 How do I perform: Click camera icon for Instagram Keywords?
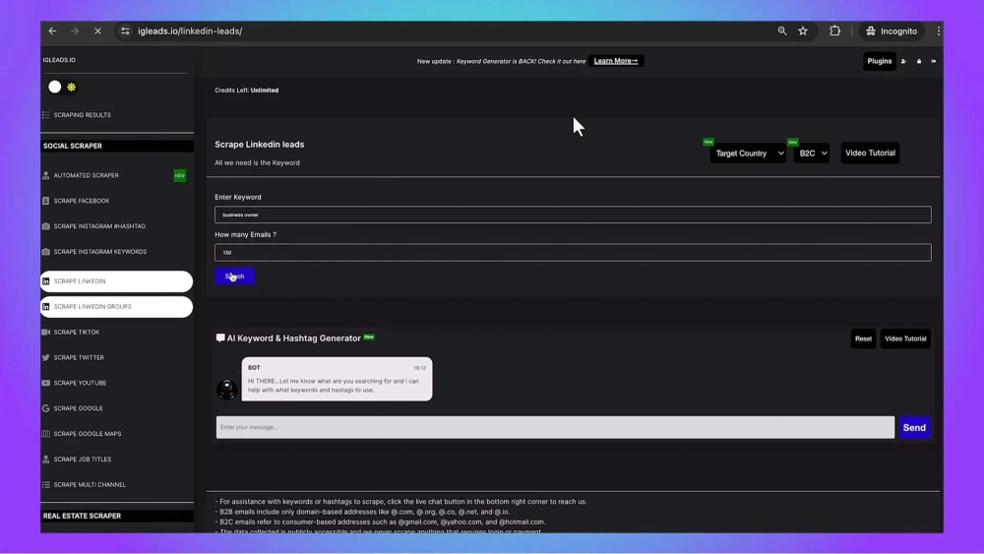pyautogui.click(x=46, y=252)
